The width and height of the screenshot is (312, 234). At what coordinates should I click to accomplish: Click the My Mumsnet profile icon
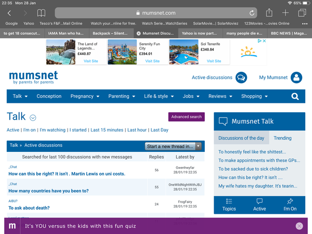coord(296,77)
